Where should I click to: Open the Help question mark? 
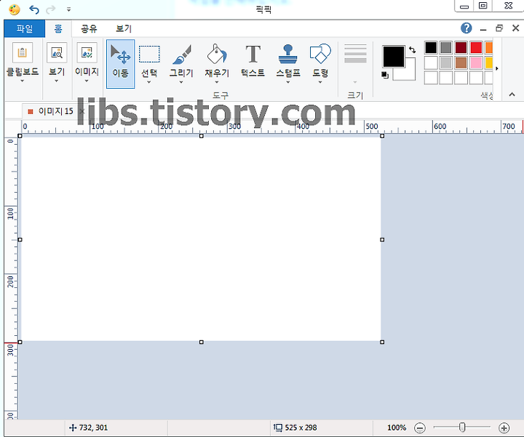pyautogui.click(x=467, y=28)
